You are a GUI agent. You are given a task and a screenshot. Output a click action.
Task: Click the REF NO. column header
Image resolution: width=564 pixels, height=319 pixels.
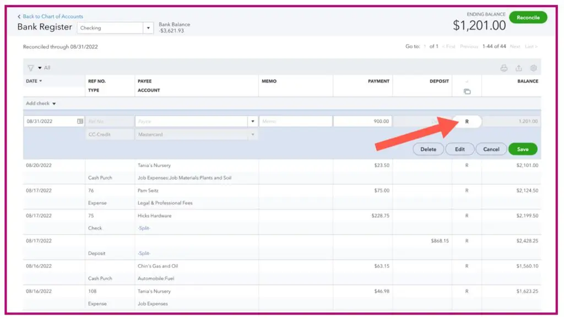pos(97,81)
